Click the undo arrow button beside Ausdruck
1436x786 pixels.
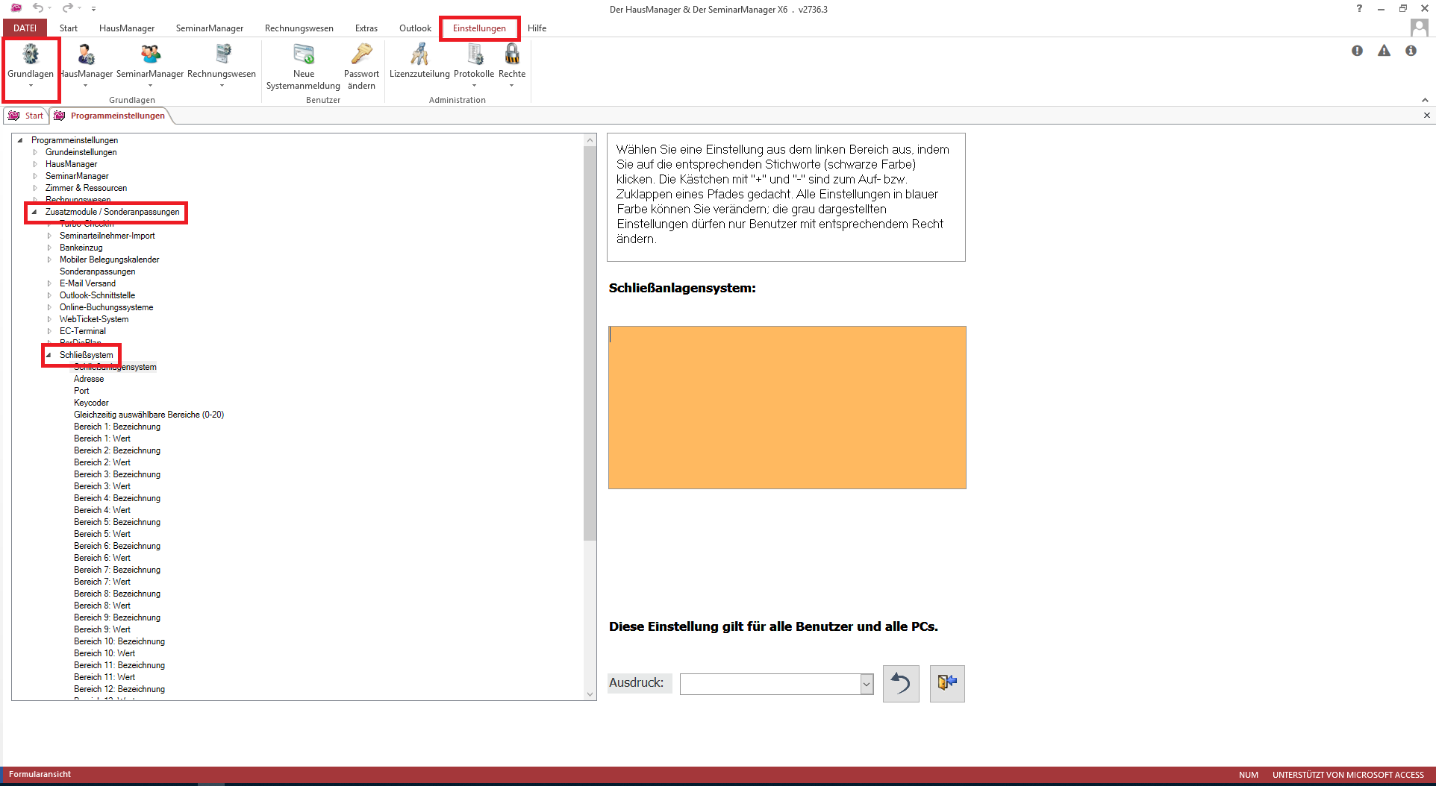(901, 683)
